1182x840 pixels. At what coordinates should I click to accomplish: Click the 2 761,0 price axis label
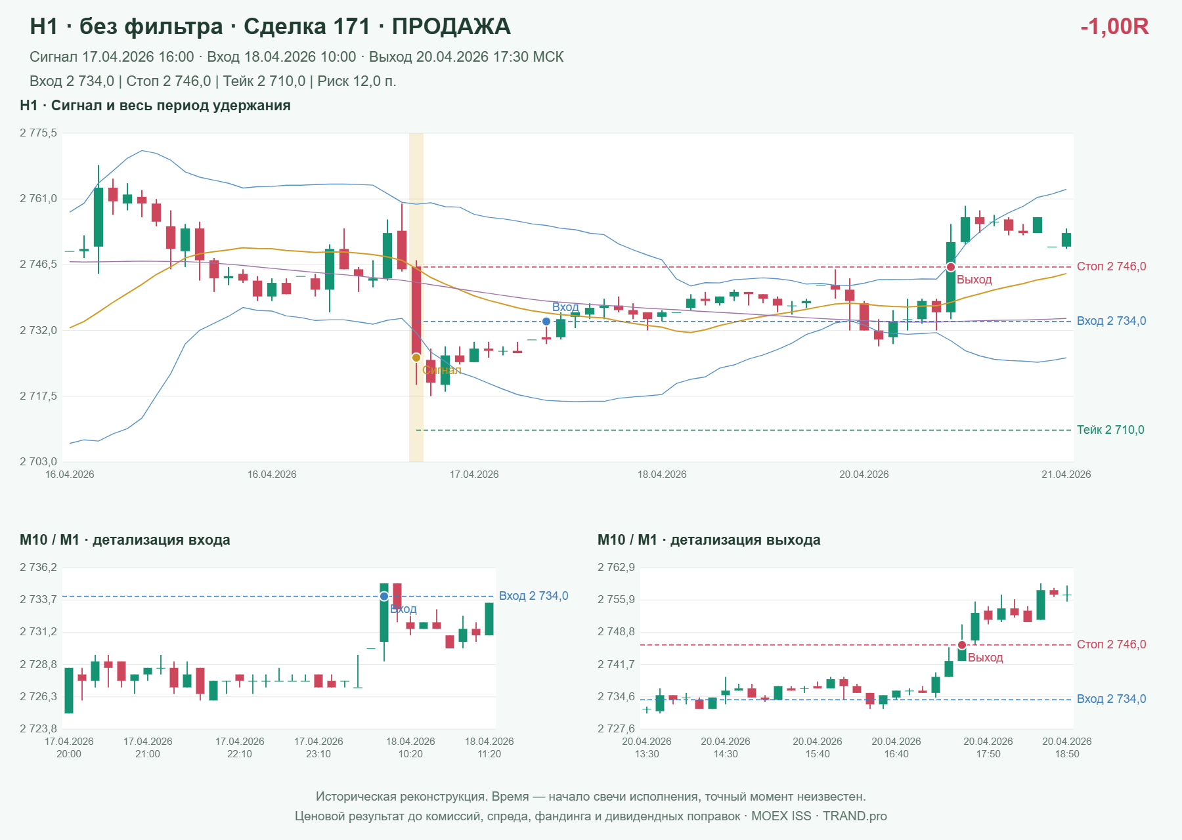pos(38,199)
